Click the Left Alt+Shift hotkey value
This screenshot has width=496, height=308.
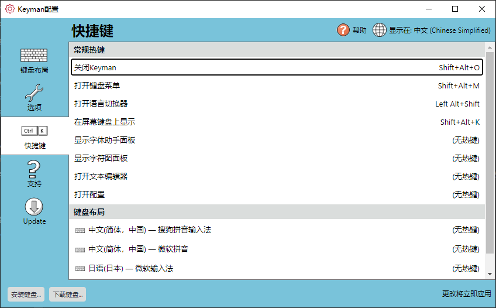[x=457, y=104]
